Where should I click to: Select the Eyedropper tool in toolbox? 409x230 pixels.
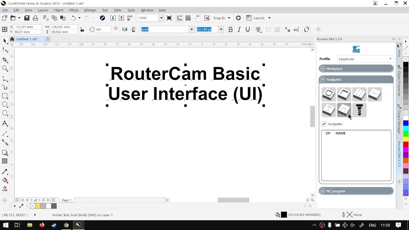tap(5, 172)
